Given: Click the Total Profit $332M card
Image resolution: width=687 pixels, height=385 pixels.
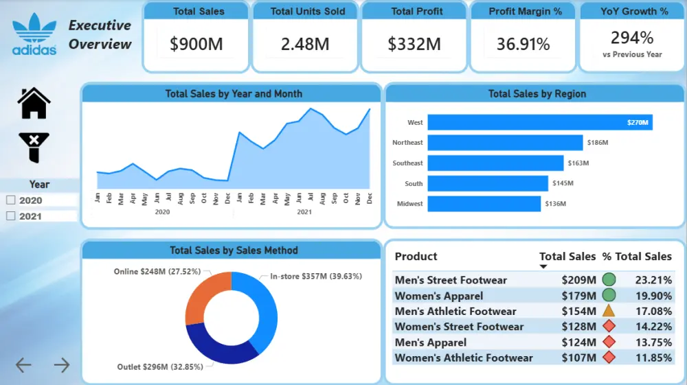Looking at the screenshot, I should (414, 37).
